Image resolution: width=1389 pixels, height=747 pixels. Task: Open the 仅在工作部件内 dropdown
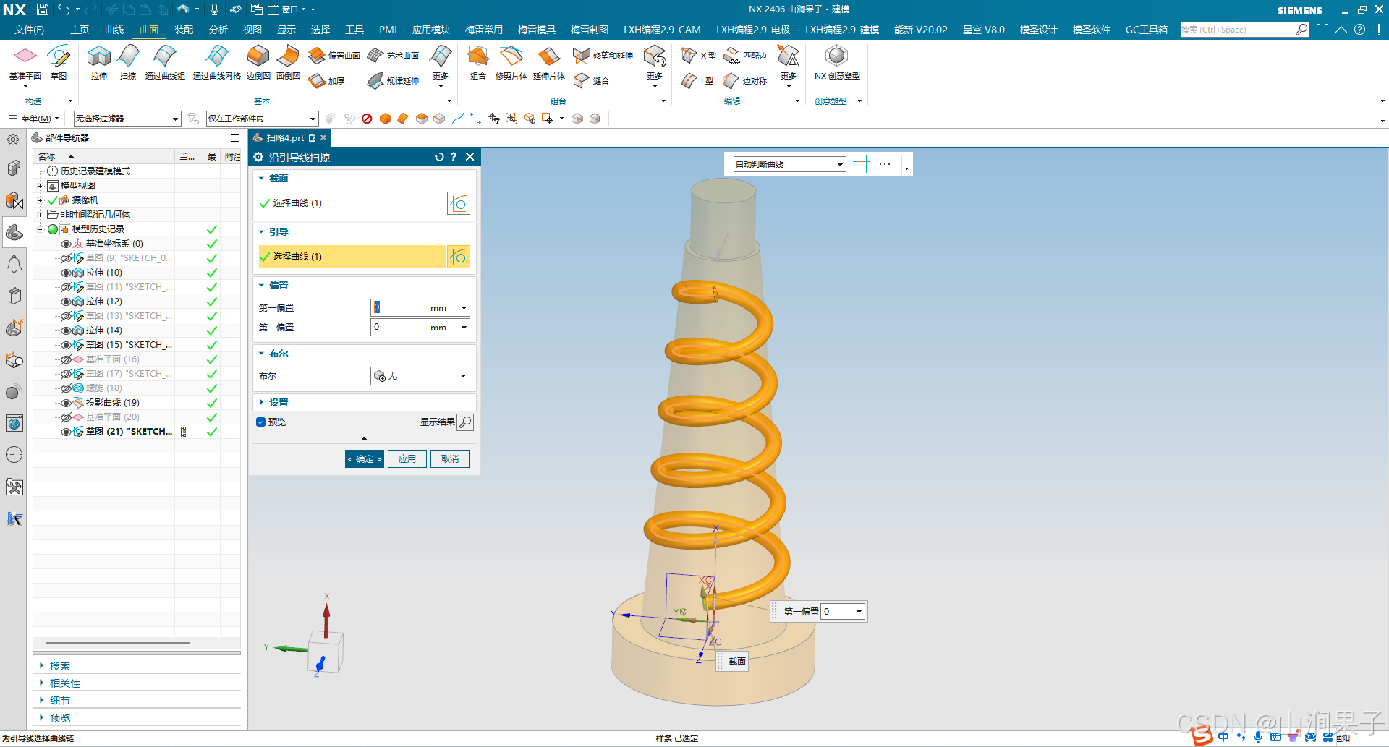click(262, 119)
